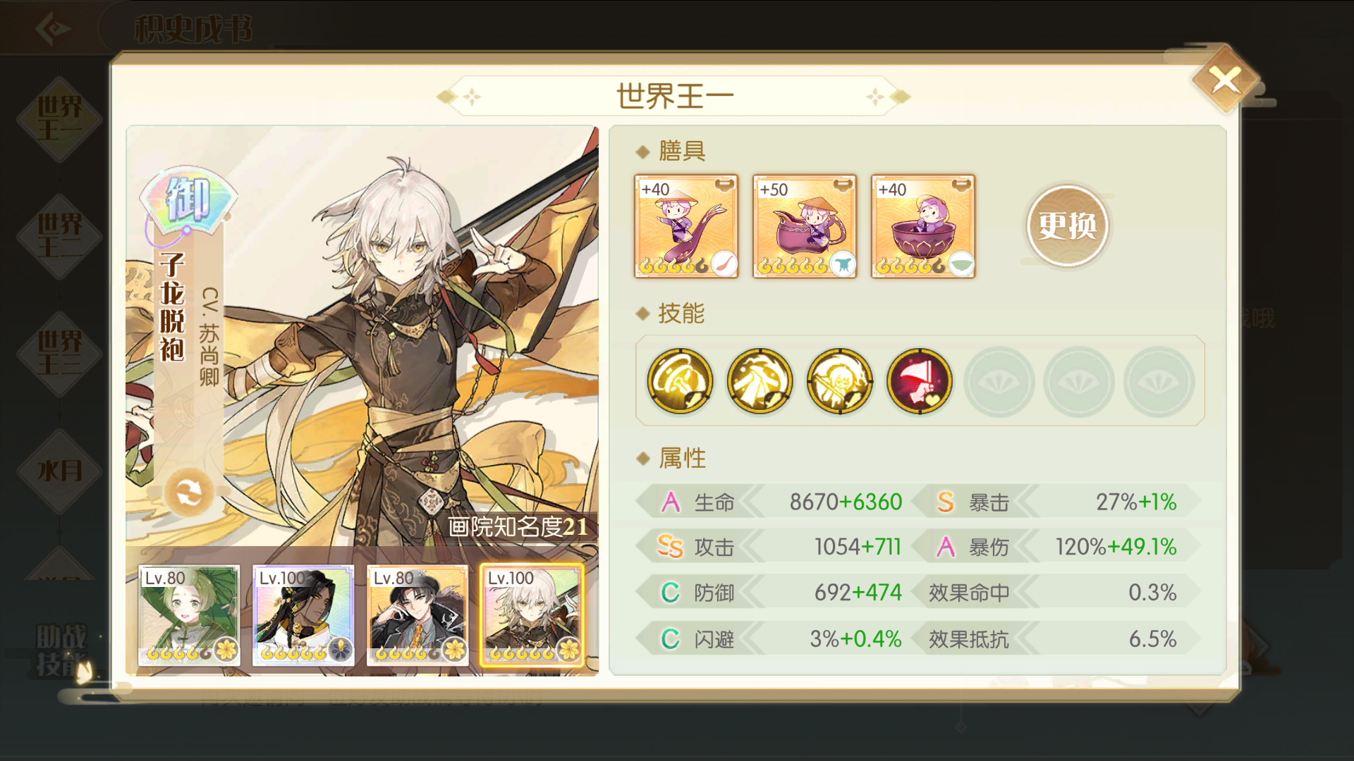Click the 更换 replace button
This screenshot has width=1354, height=761.
(1067, 226)
